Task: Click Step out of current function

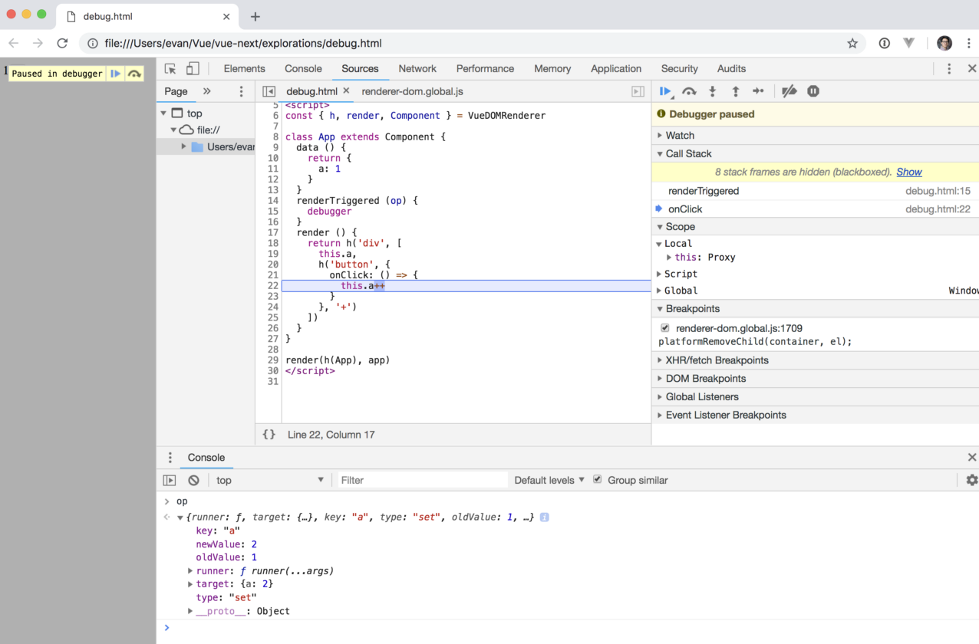Action: coord(735,91)
